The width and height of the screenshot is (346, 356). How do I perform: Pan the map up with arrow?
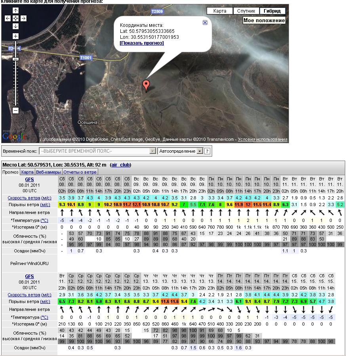click(x=15, y=11)
